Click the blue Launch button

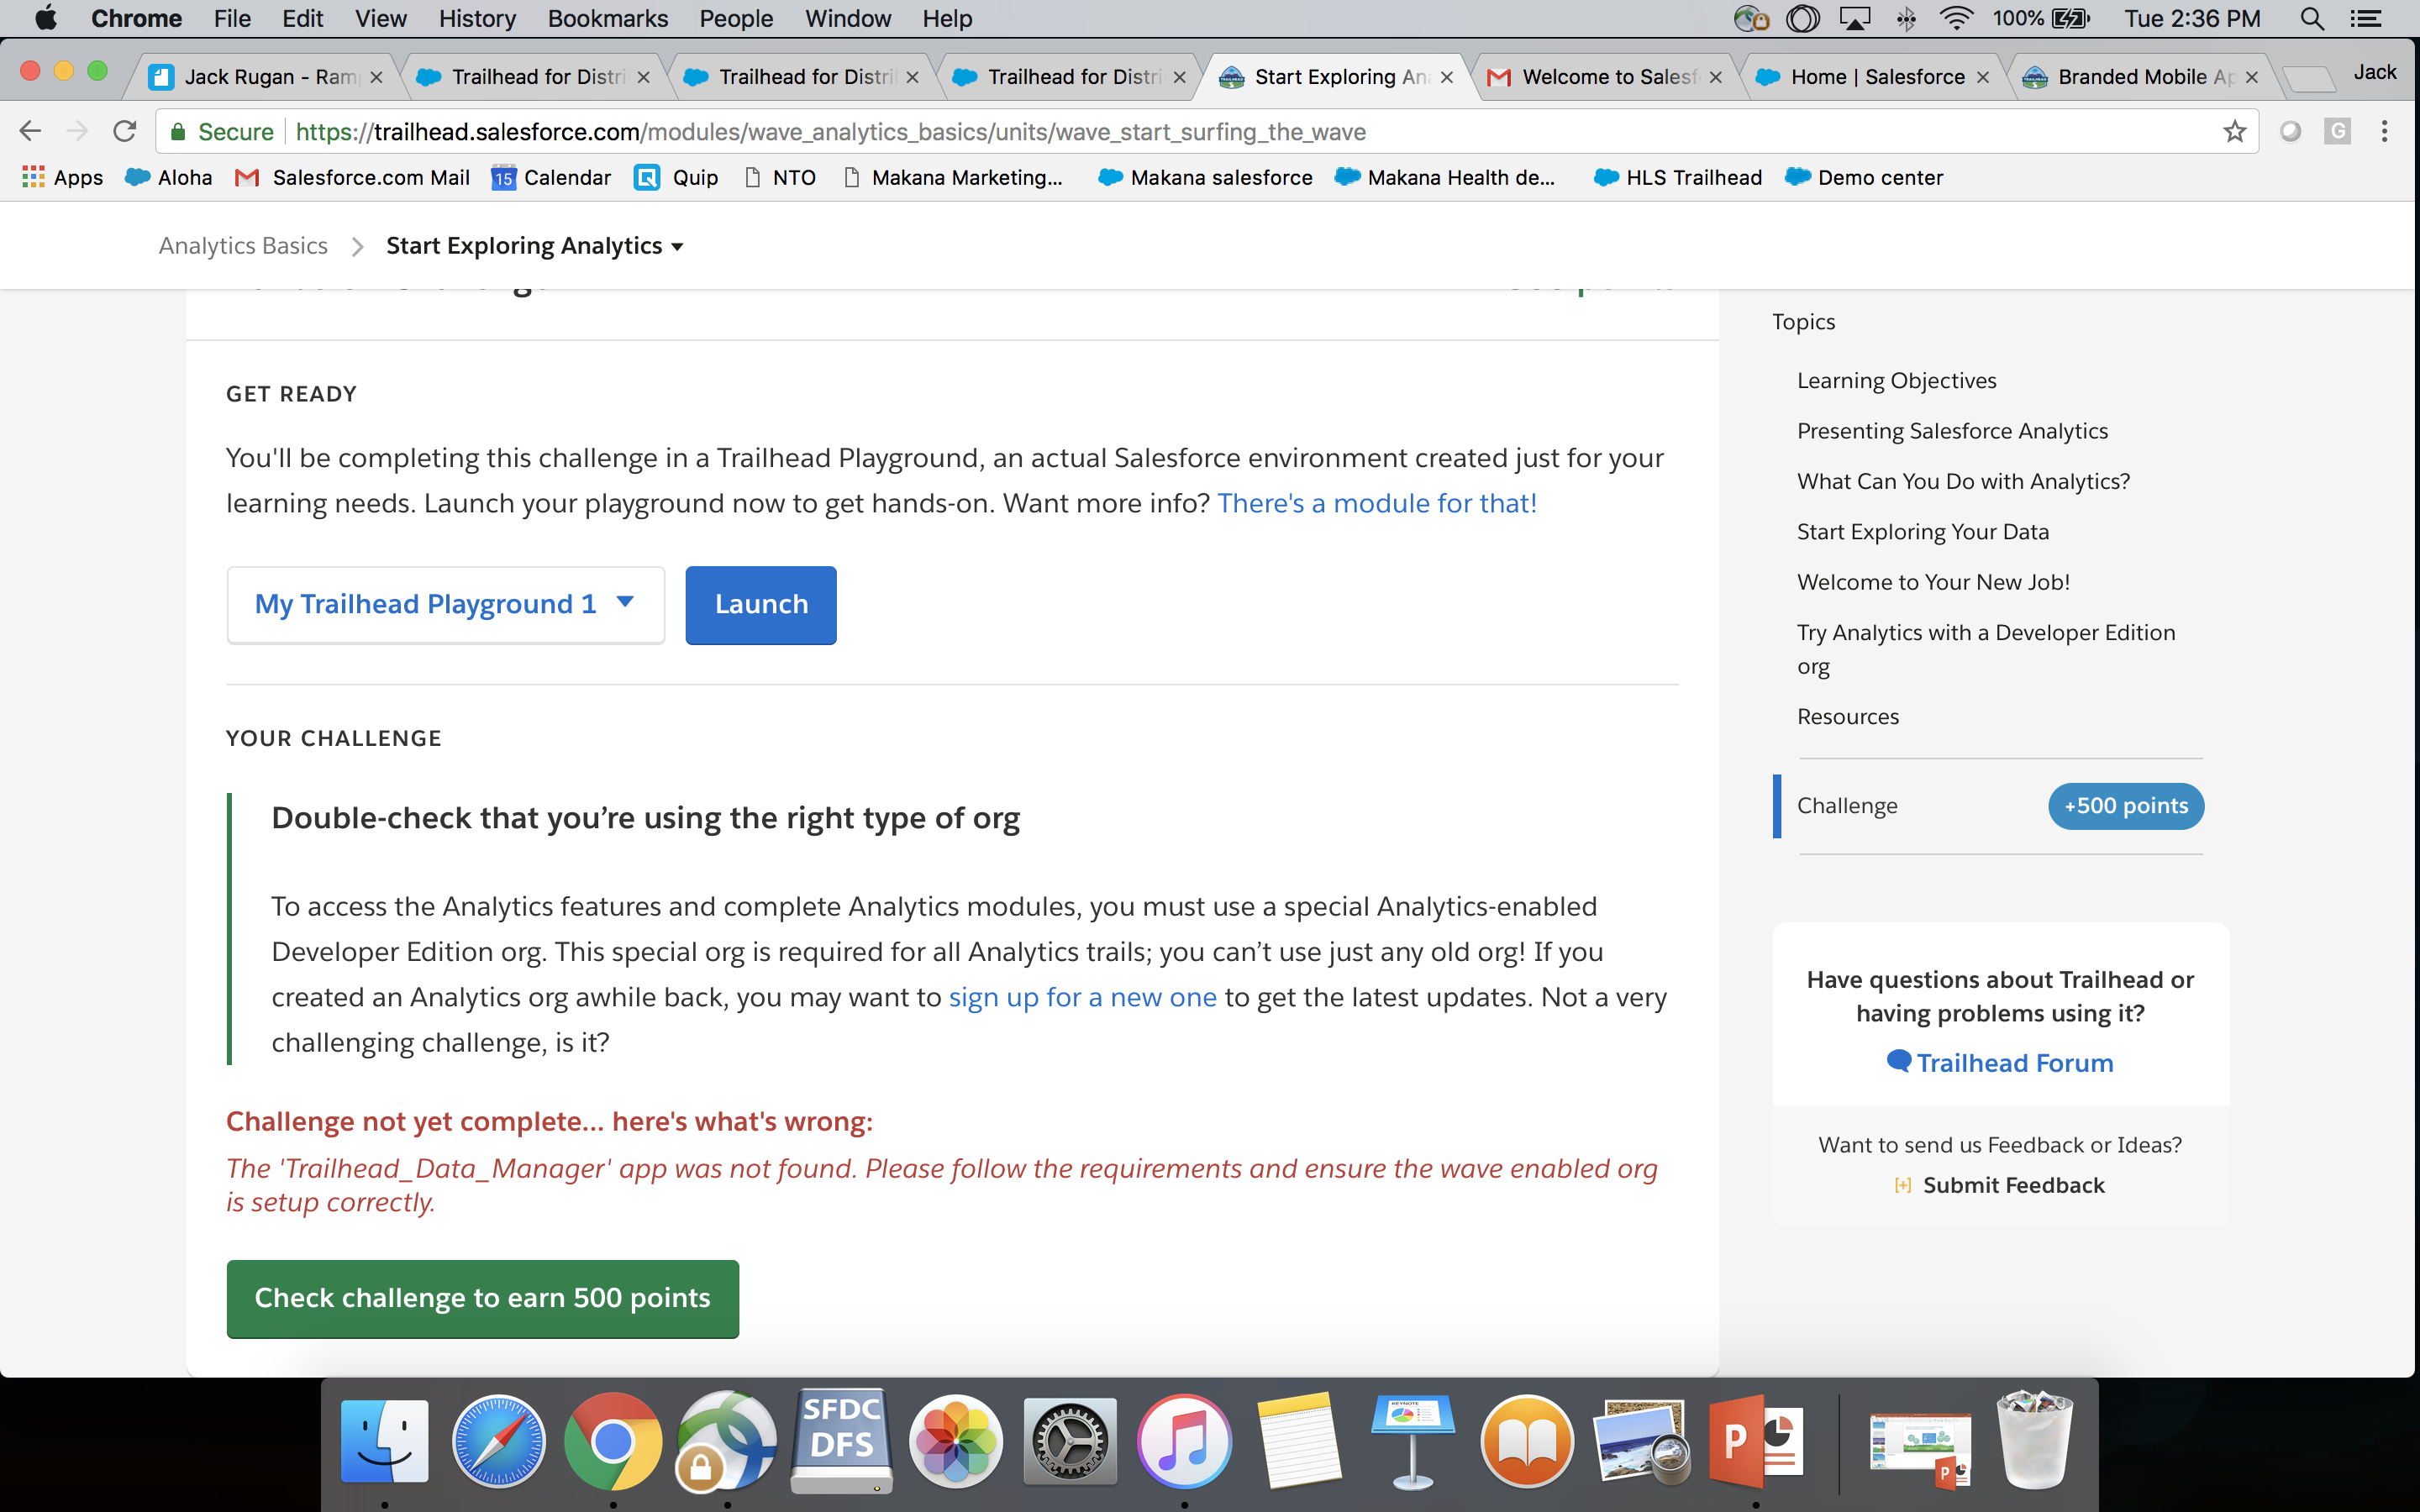point(760,604)
